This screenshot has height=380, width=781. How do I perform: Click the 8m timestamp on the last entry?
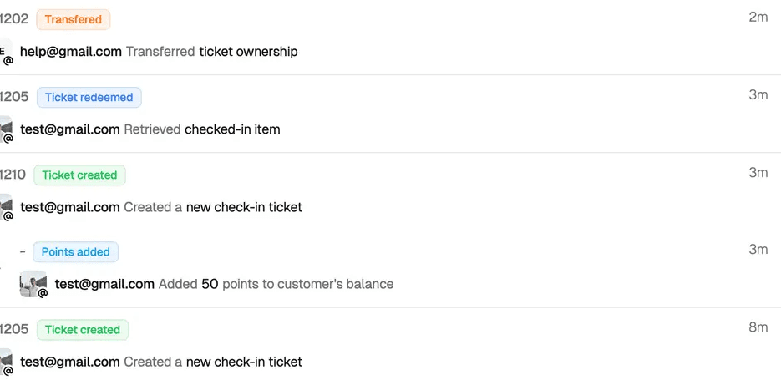click(758, 327)
